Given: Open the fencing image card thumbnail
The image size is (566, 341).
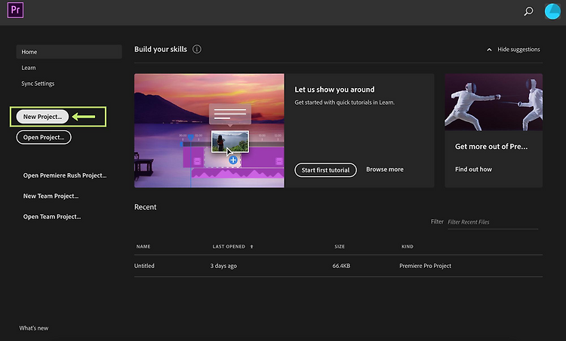Looking at the screenshot, I should pos(494,102).
